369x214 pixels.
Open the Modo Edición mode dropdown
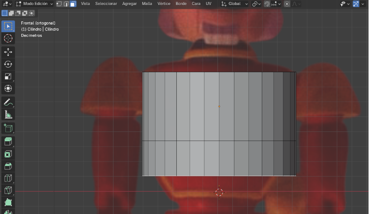coord(34,4)
